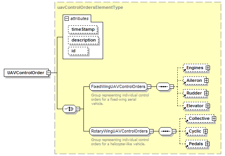Expand the Aileron element plus icon
The width and height of the screenshot is (225, 156).
(206, 80)
